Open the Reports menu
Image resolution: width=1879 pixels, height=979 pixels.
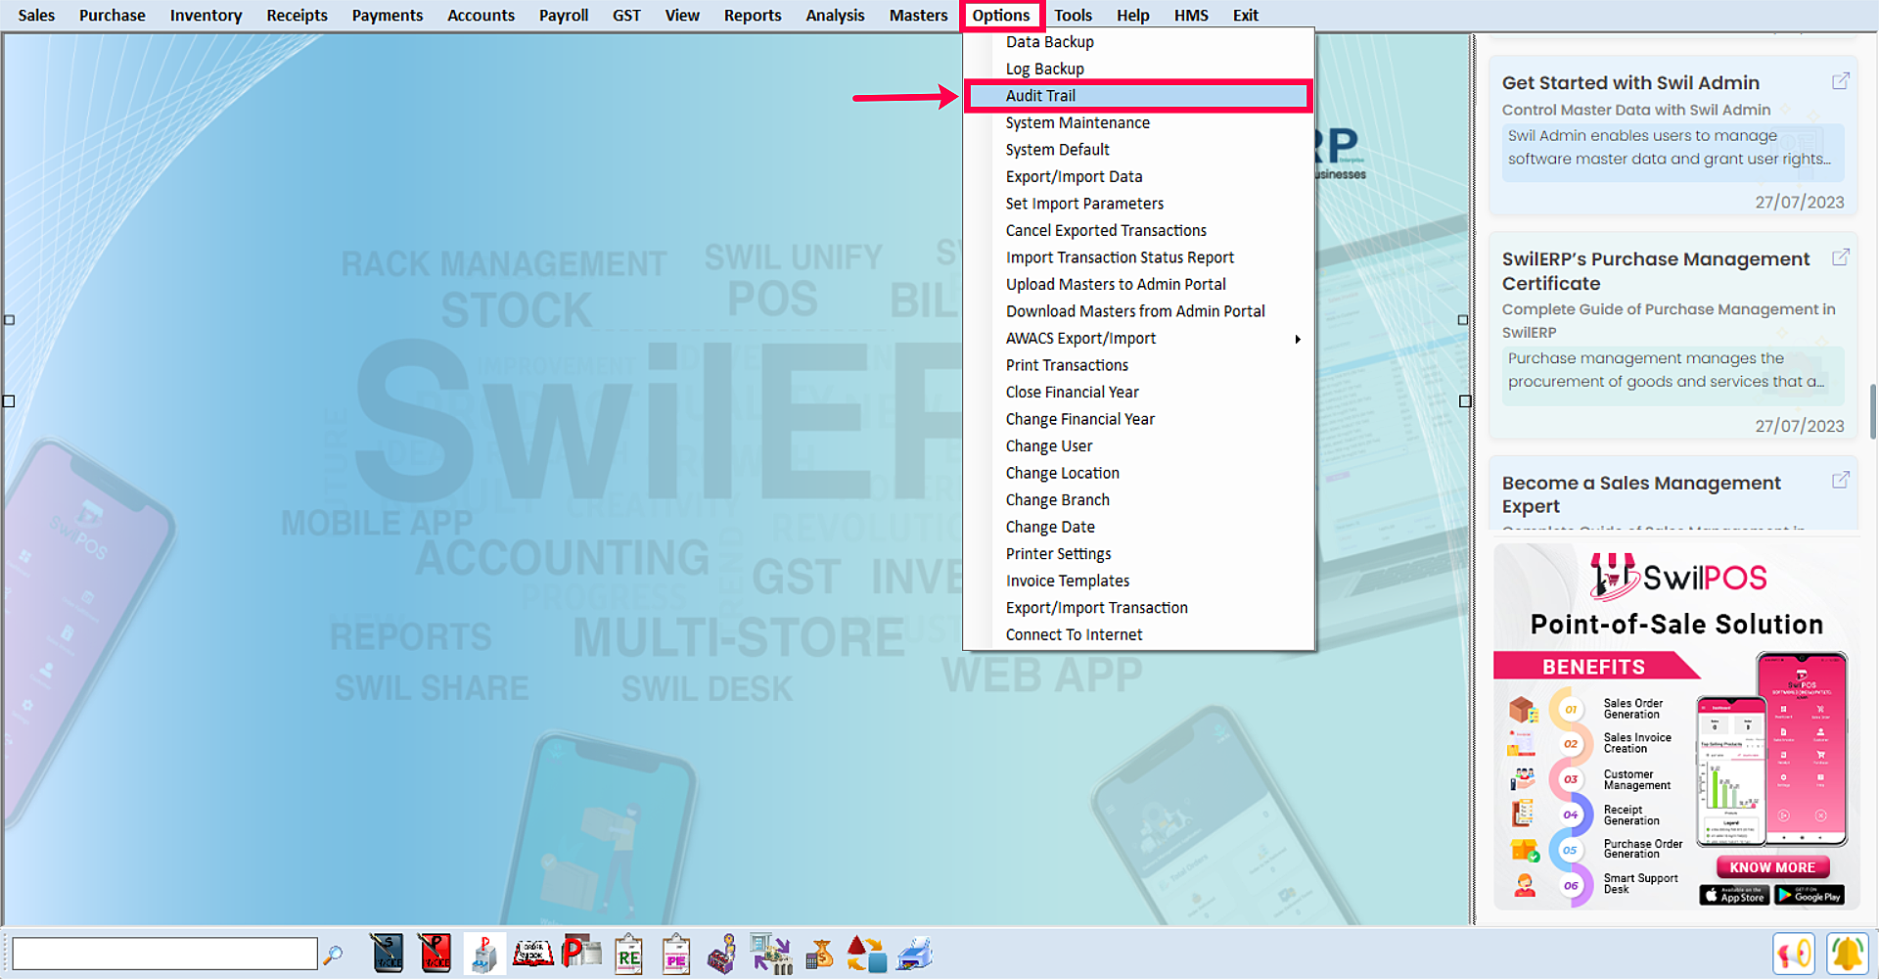click(x=753, y=15)
